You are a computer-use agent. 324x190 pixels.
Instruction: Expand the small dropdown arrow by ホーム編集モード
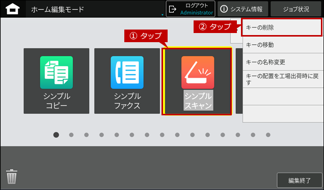point(163,15)
